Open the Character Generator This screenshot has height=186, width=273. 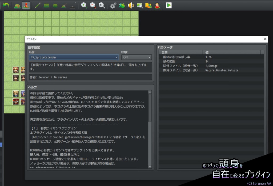point(157,5)
